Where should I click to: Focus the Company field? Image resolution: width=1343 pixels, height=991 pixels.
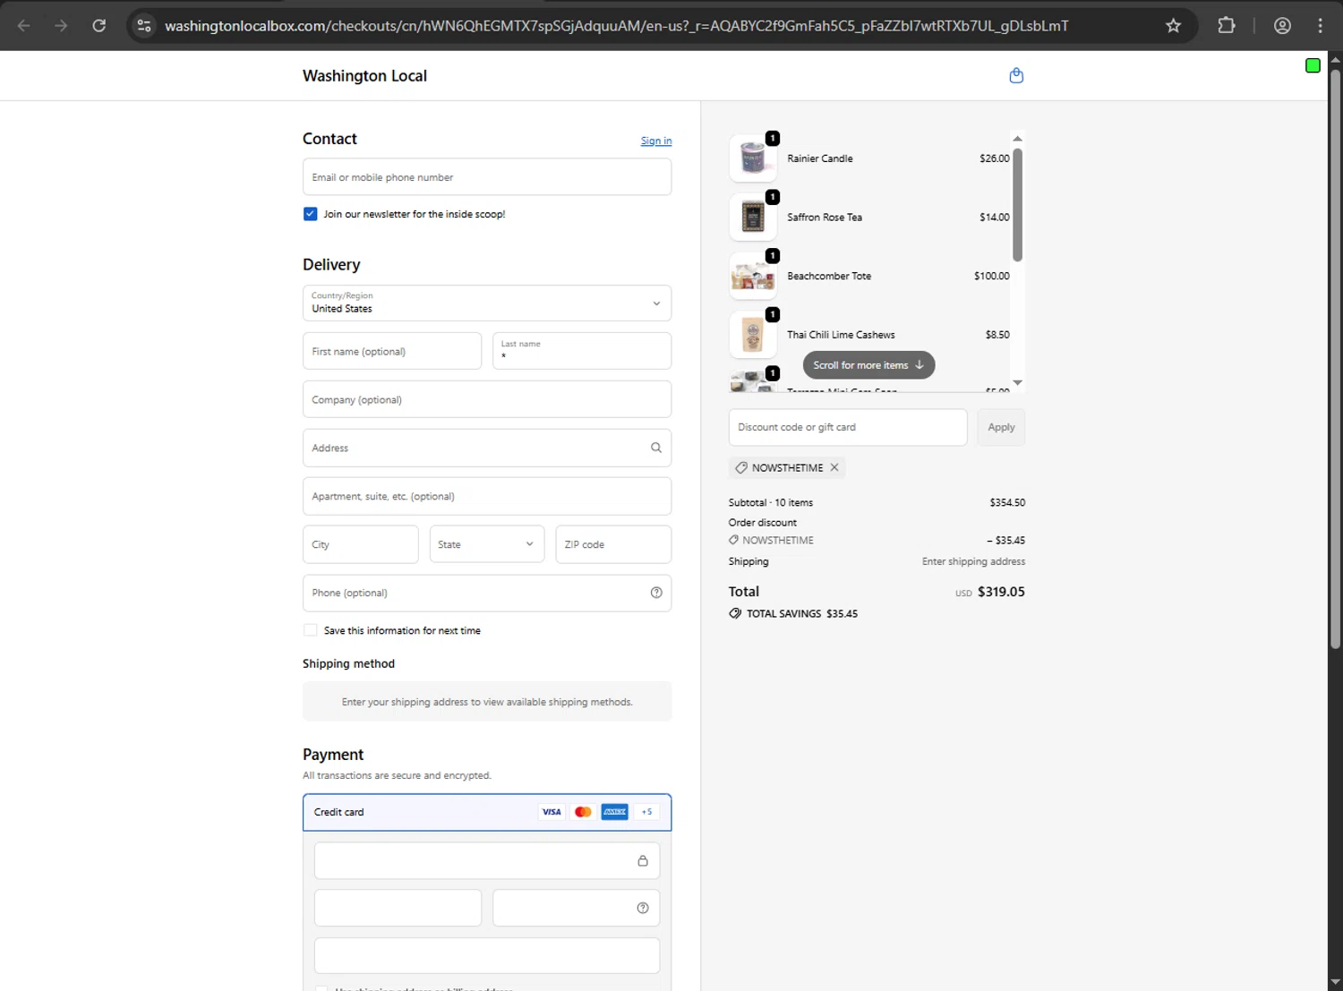[487, 399]
